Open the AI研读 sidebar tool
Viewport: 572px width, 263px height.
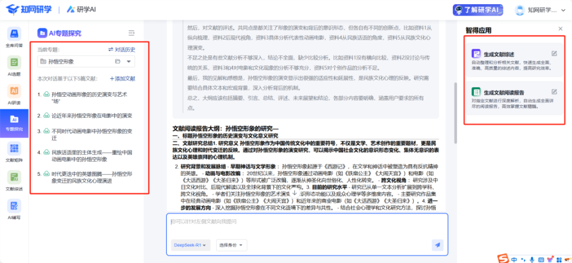(x=14, y=94)
